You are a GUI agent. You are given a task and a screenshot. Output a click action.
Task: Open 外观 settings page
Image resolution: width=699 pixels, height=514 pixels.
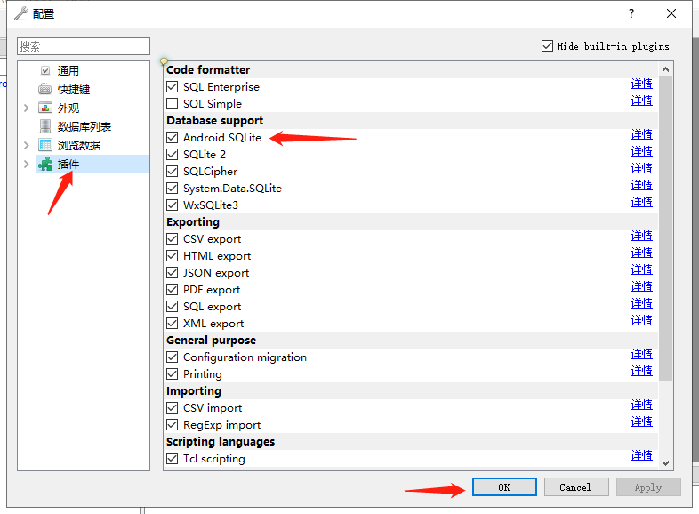[x=68, y=108]
